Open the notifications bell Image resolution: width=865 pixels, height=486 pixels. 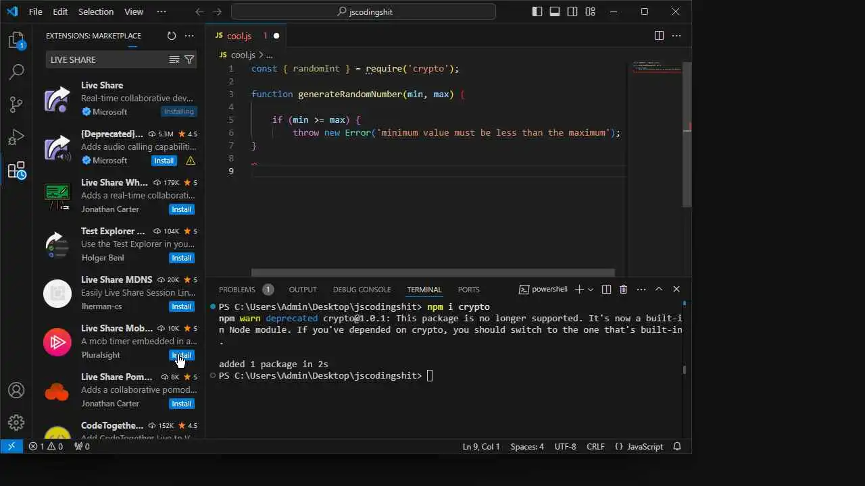678,446
